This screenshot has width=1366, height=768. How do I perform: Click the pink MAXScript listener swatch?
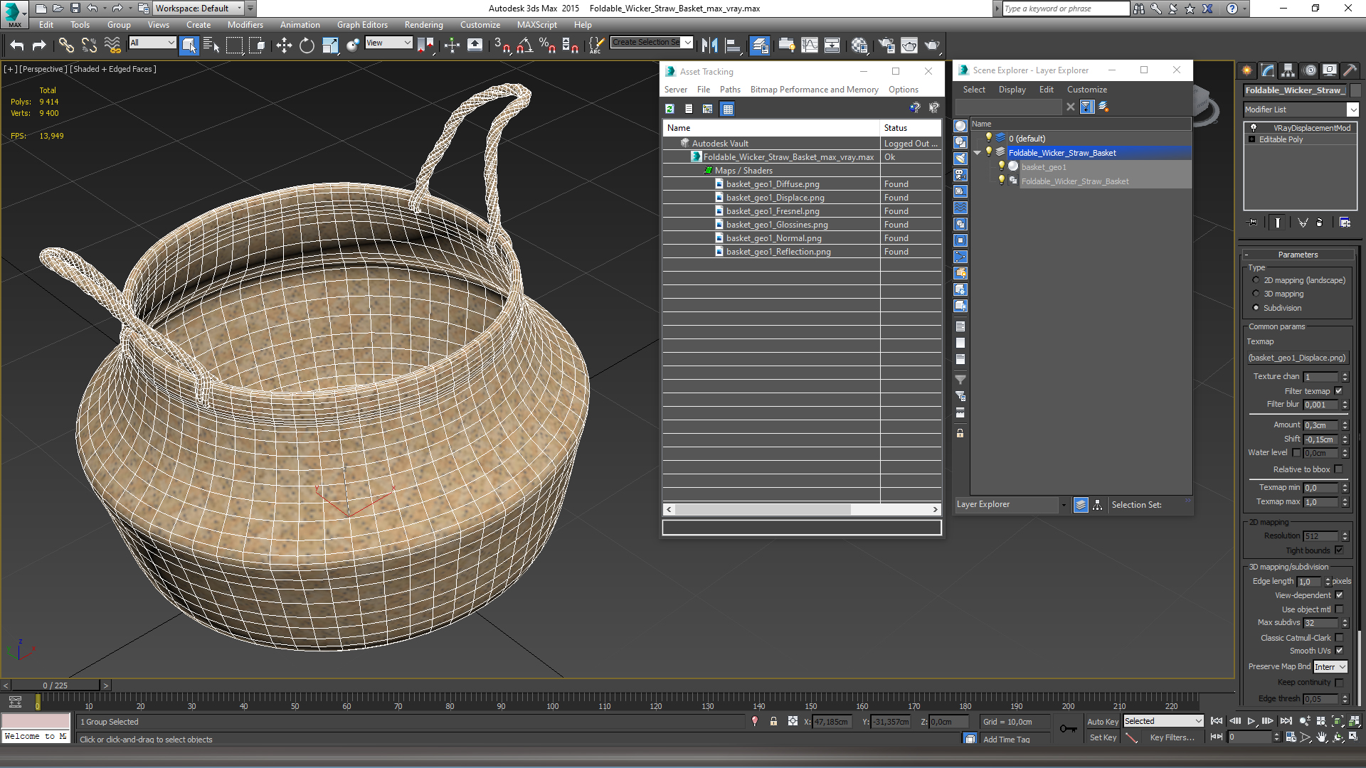pyautogui.click(x=36, y=721)
